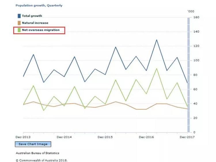
Task: Select the Dec-2015 x-axis label
Action: pos(105,137)
